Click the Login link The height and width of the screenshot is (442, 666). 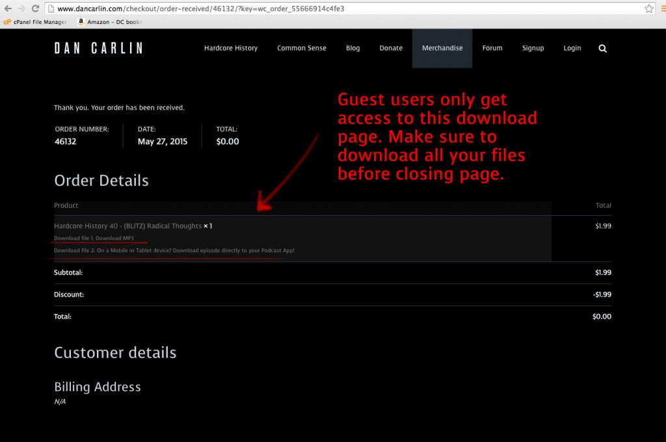coord(572,48)
